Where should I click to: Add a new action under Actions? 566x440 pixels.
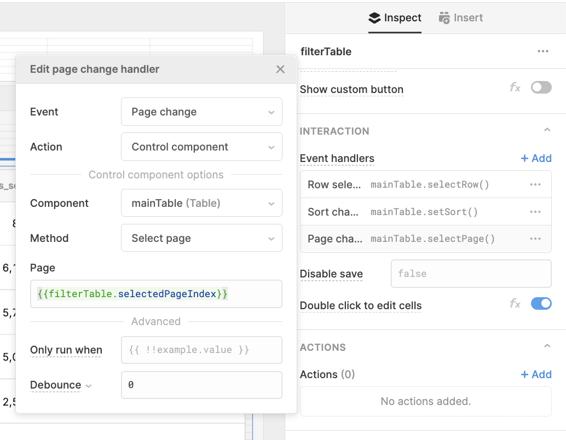pyautogui.click(x=536, y=374)
